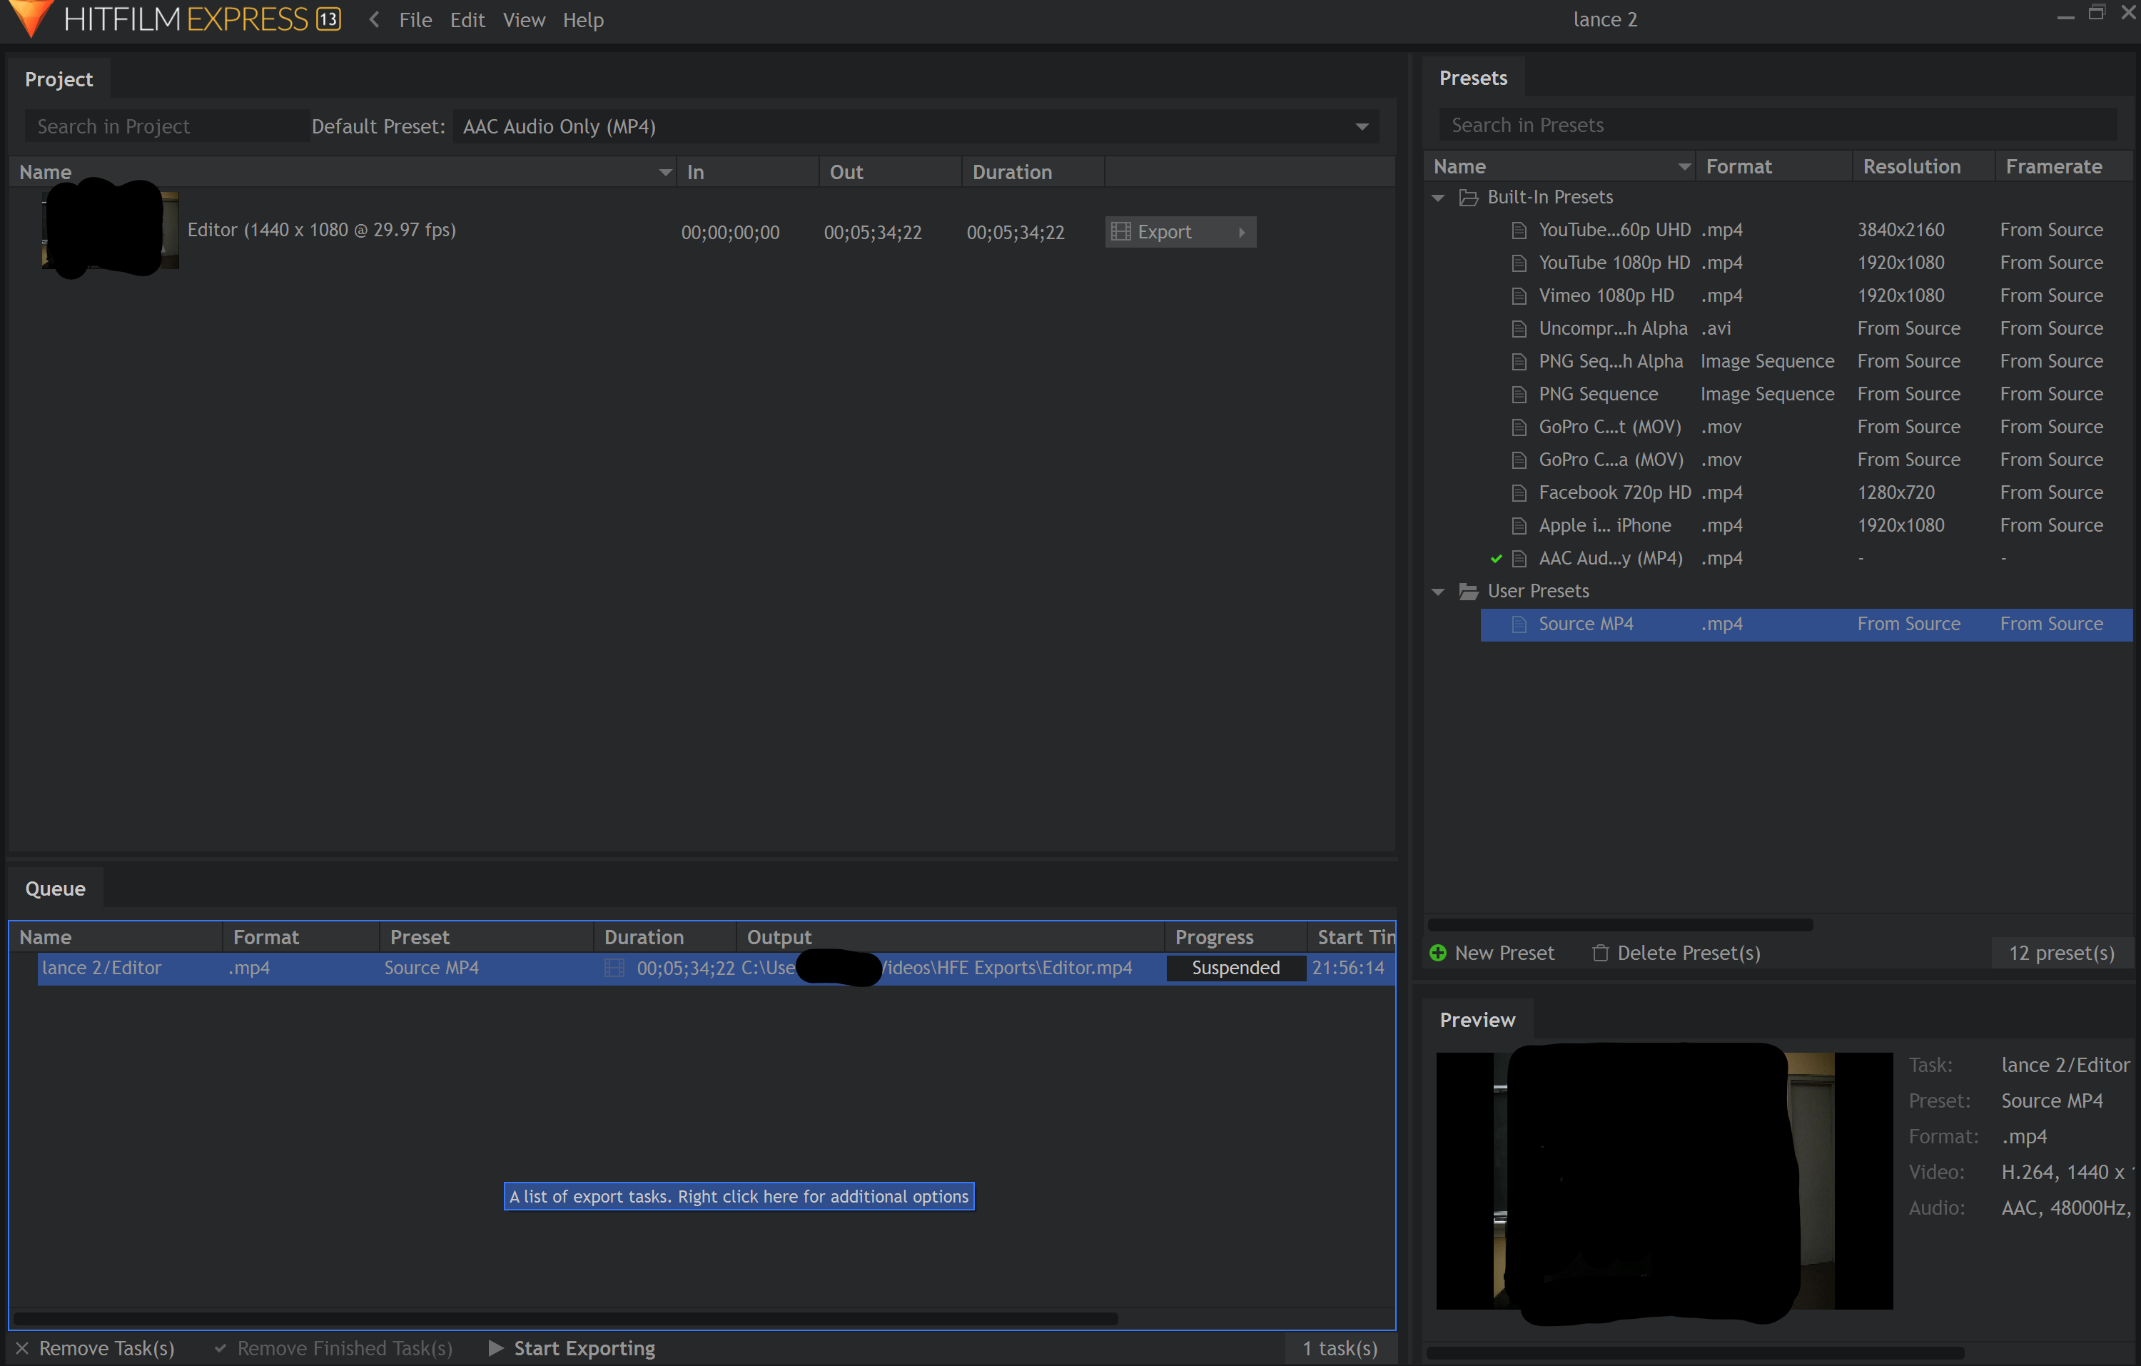Screen dimensions: 2141x1366
Task: Click the play triangle beside Start Exporting
Action: coord(495,1348)
